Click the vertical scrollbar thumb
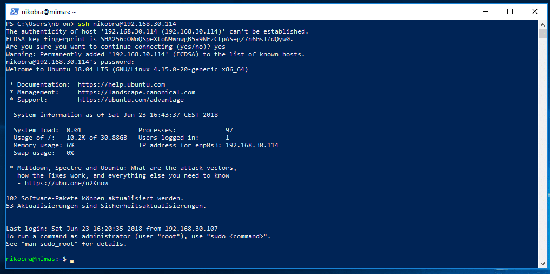Screen dimensions: 550x274 pyautogui.click(x=542, y=34)
